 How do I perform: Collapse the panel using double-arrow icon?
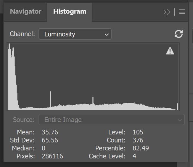click(x=167, y=12)
